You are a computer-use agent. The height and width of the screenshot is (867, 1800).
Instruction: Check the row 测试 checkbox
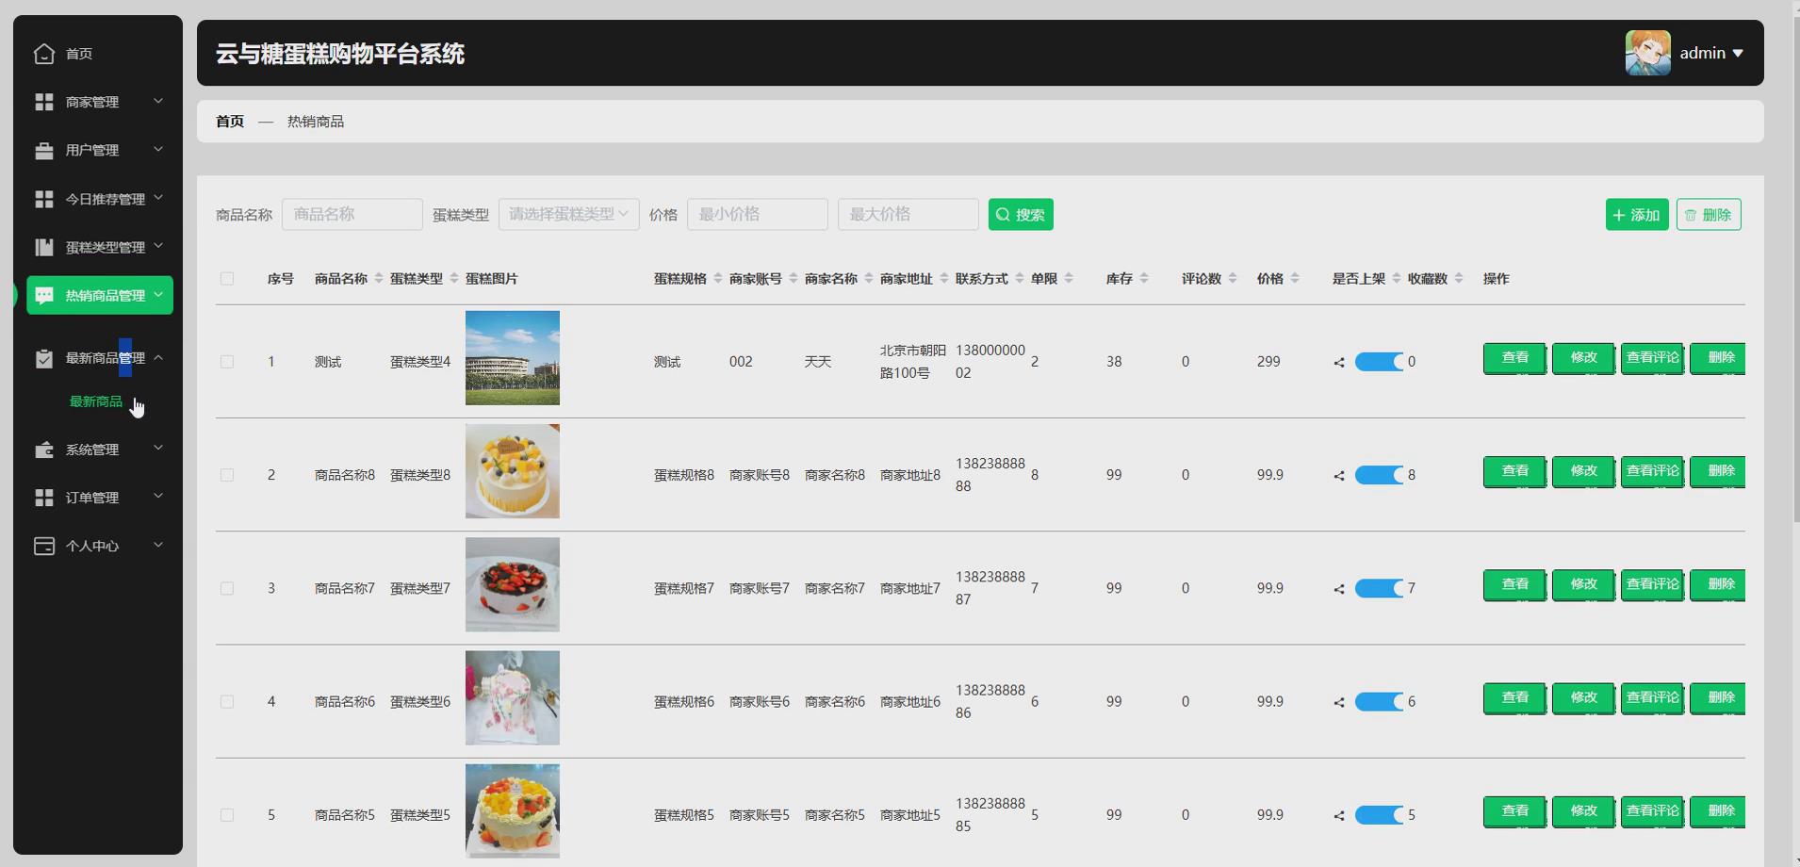[x=227, y=362]
